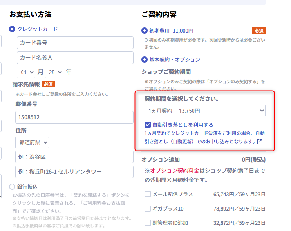Click the street address field 例：桜丘町26-1
This screenshot has height=231, width=291.
pos(75,172)
